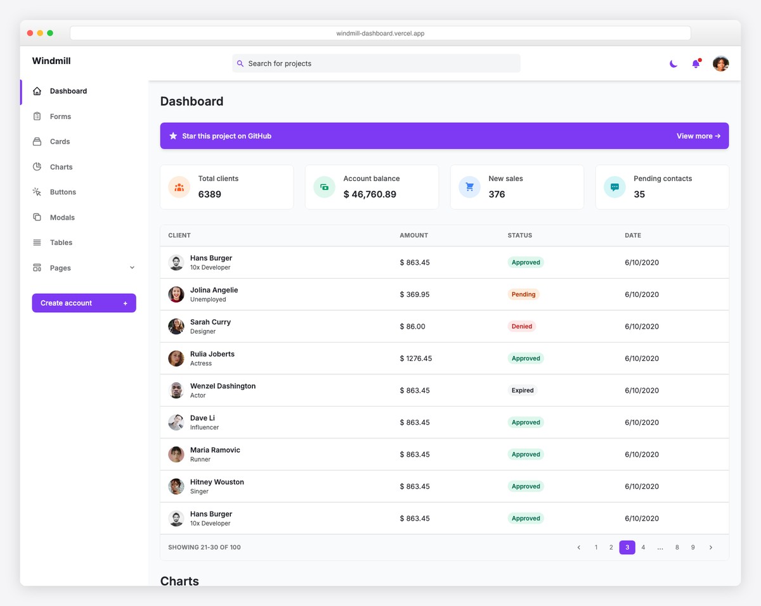Click the shopping cart icon on New sales card
The height and width of the screenshot is (606, 761).
pyautogui.click(x=469, y=186)
